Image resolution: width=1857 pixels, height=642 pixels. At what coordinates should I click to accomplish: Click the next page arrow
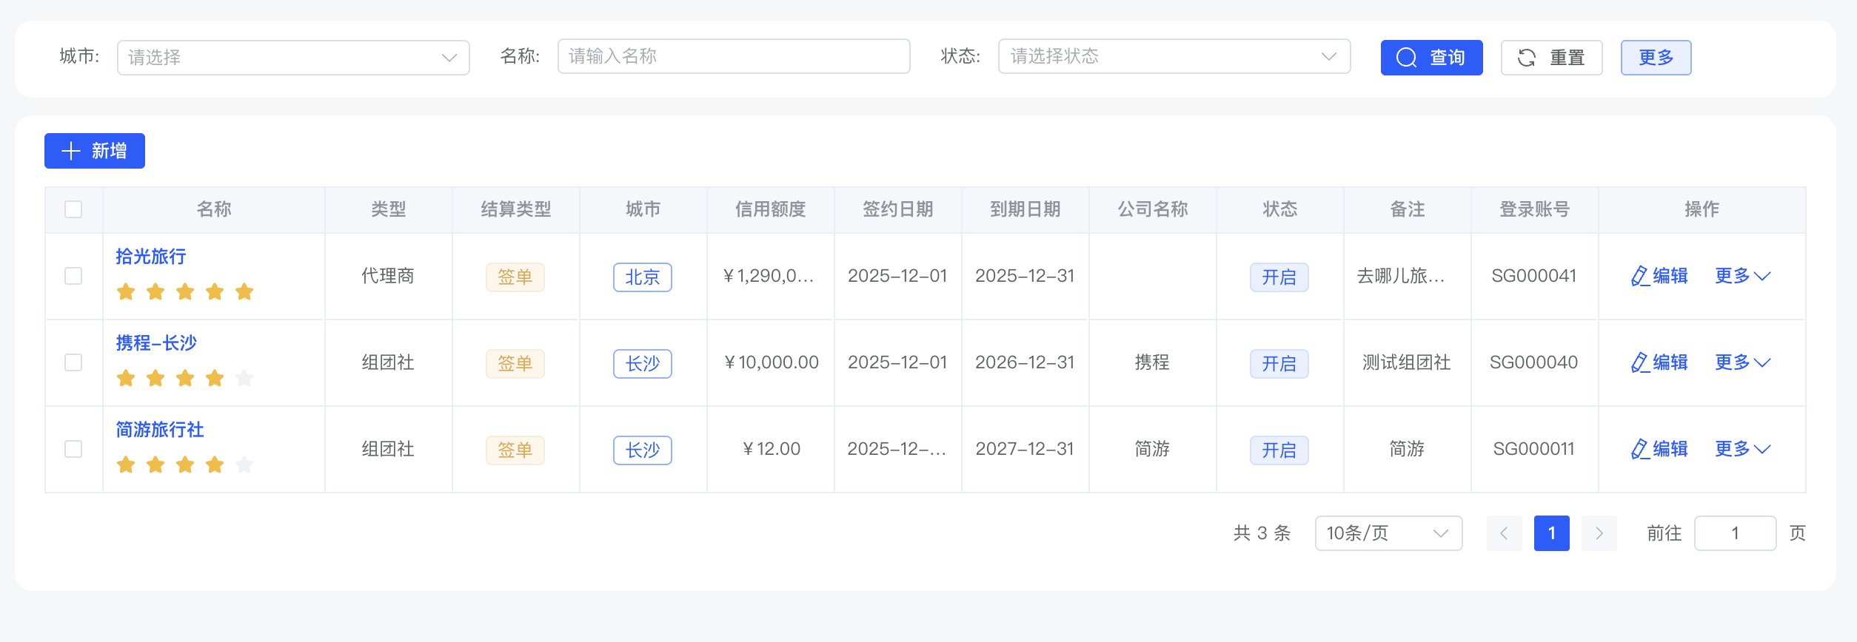[x=1599, y=533]
